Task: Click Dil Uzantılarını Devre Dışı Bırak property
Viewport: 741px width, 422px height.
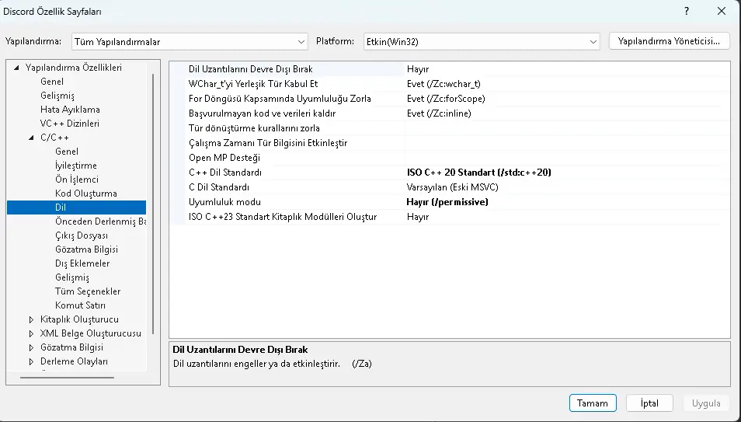Action: pos(250,69)
